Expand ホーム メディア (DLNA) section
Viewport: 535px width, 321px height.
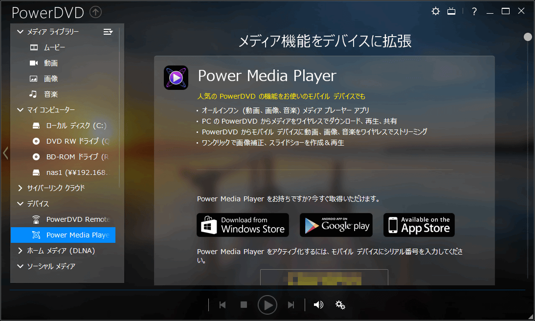[20, 251]
